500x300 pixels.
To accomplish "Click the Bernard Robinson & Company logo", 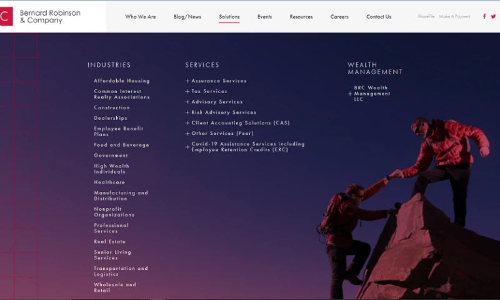I will click(x=41, y=17).
